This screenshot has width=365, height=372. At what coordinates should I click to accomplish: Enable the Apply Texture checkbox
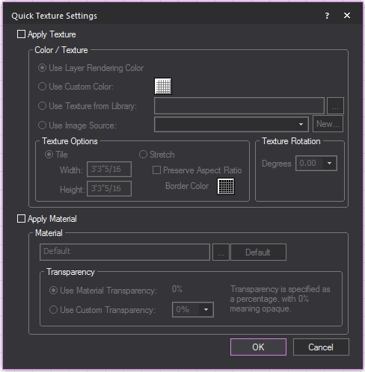pyautogui.click(x=21, y=34)
